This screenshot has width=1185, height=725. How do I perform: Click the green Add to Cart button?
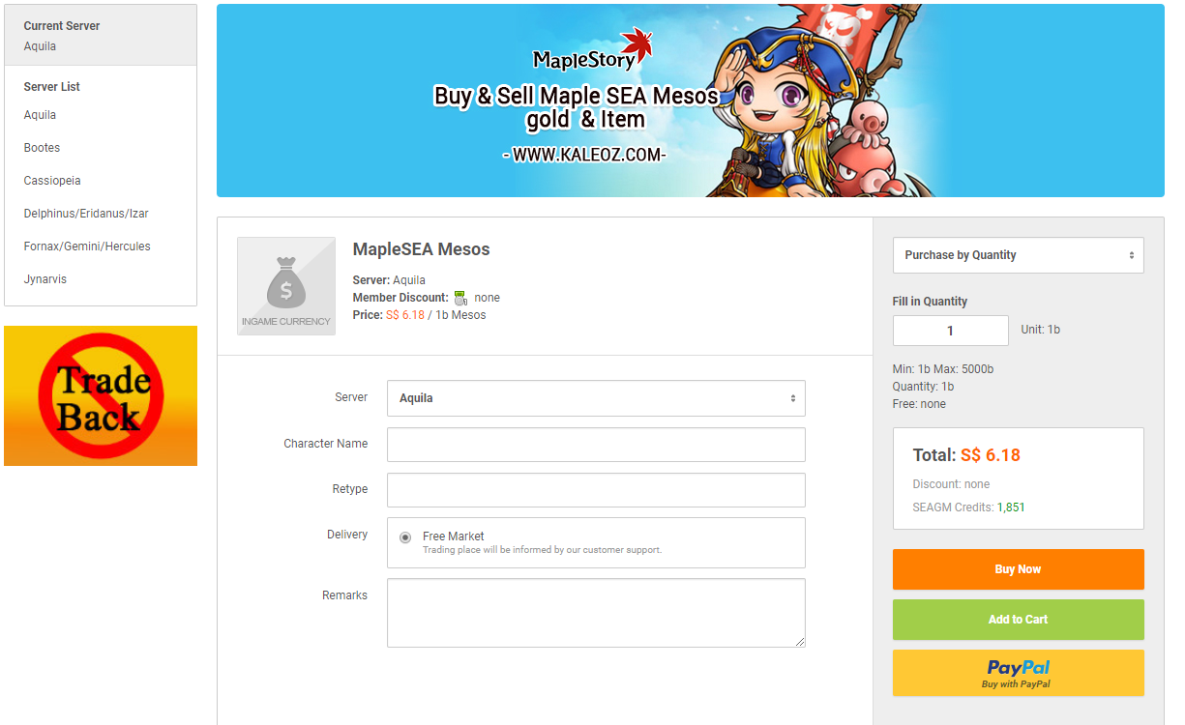[x=1018, y=620]
